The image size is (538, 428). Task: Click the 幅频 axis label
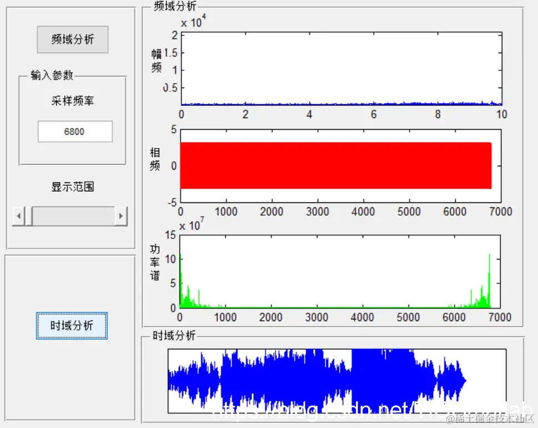(157, 60)
